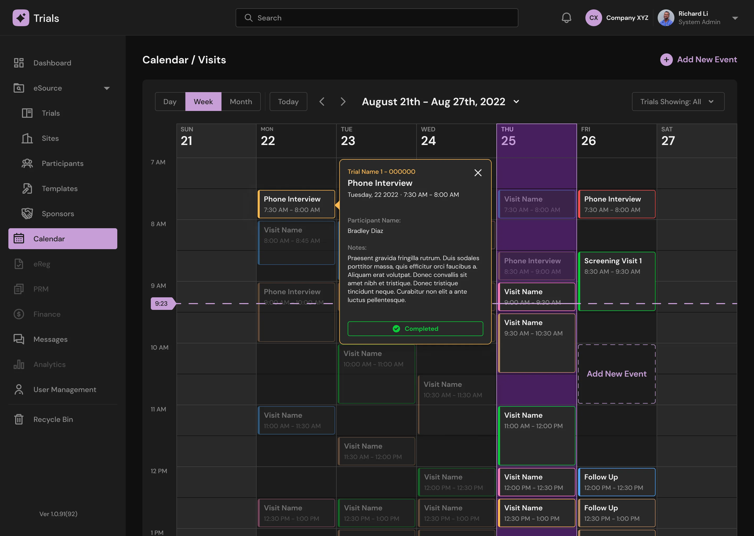The image size is (754, 536).
Task: Click the Completed status button
Action: tap(415, 329)
